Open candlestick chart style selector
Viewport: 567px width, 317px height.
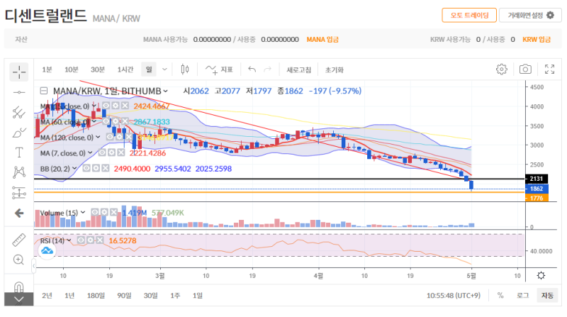point(185,69)
